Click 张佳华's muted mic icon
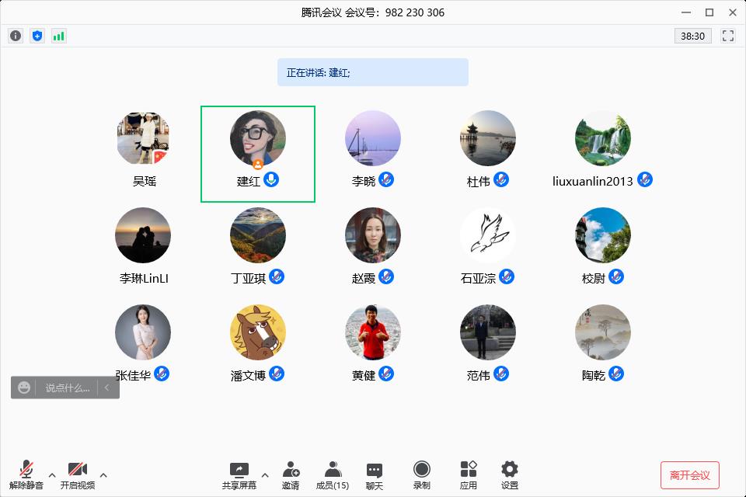 click(162, 374)
